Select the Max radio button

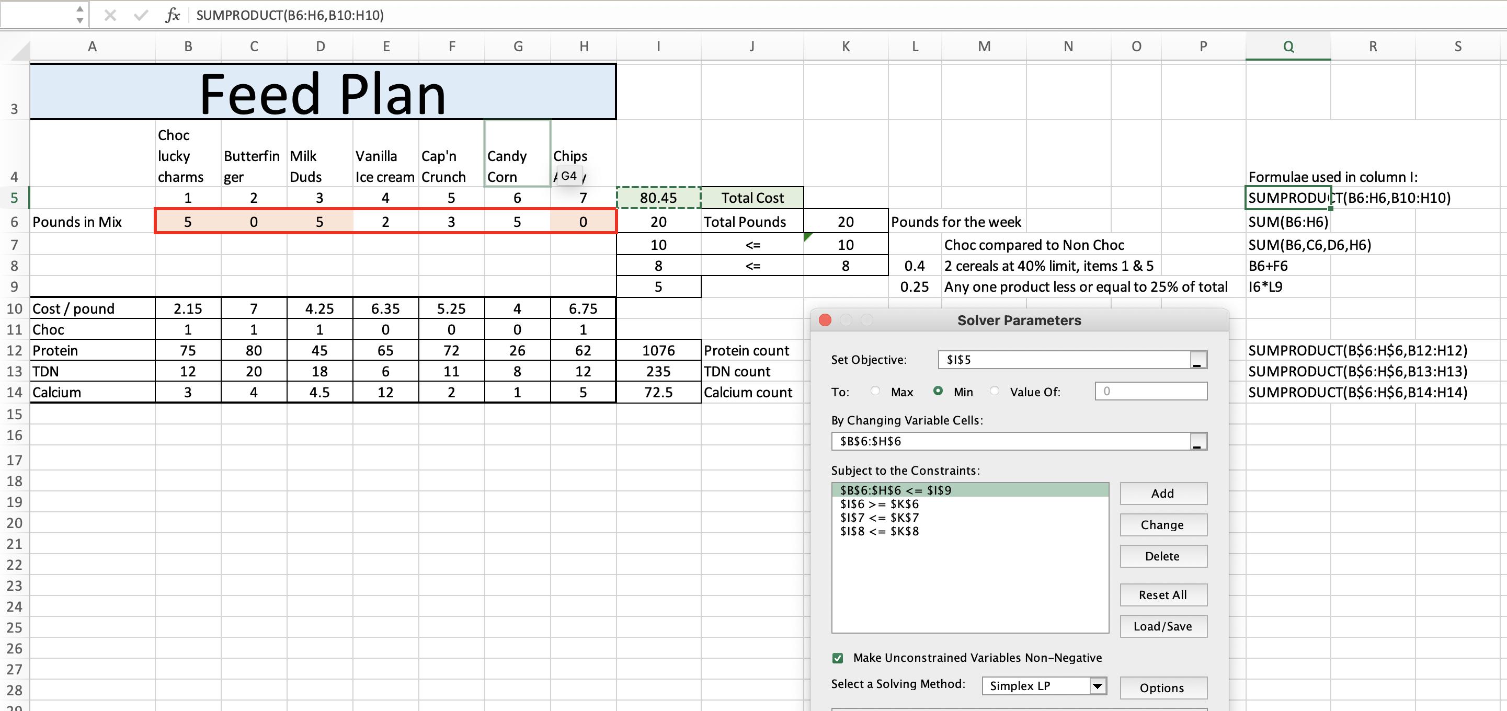pyautogui.click(x=875, y=391)
